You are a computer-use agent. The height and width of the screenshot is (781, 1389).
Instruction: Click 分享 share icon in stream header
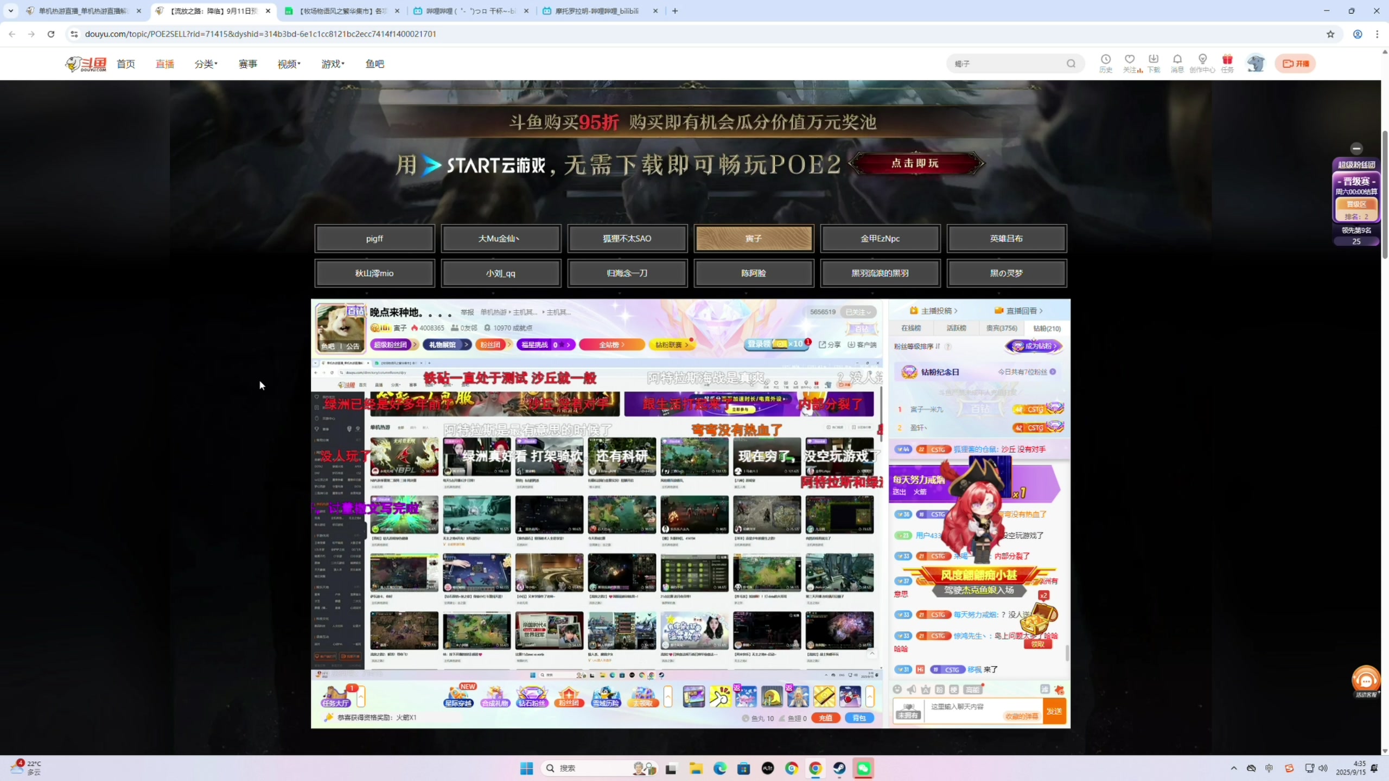(830, 345)
